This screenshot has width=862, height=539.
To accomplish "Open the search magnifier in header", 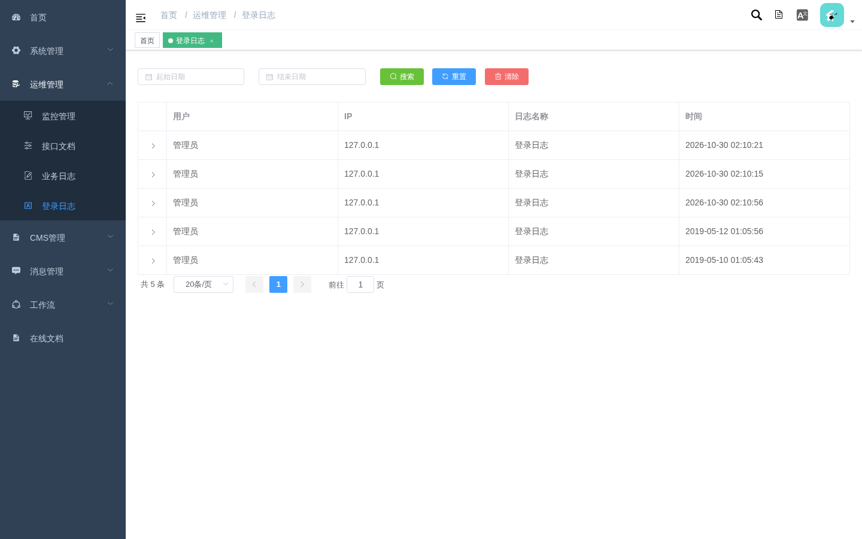I will [x=757, y=15].
